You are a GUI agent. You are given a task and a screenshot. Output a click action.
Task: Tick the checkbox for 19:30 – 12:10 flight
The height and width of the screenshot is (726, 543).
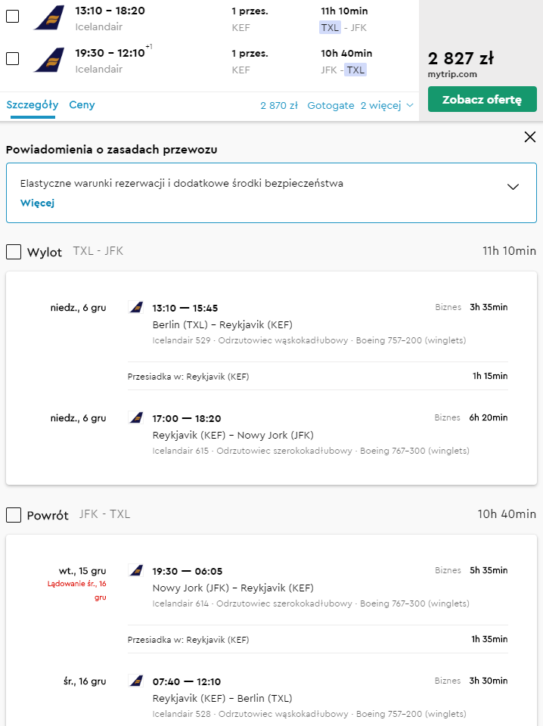(x=13, y=59)
